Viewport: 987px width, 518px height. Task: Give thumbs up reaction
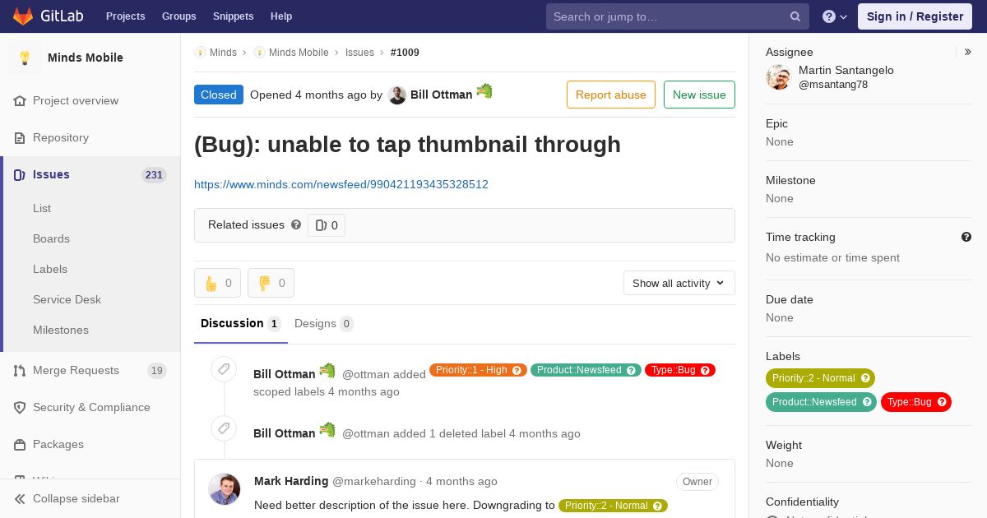(x=218, y=283)
